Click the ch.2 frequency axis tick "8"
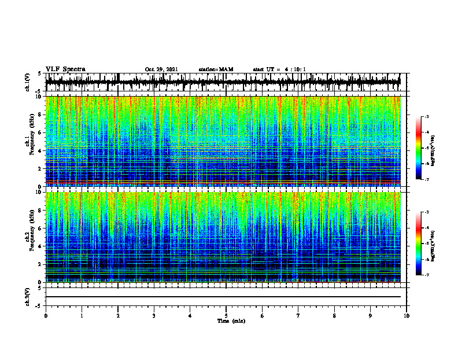Screen dimensions: 458x354 [40, 211]
